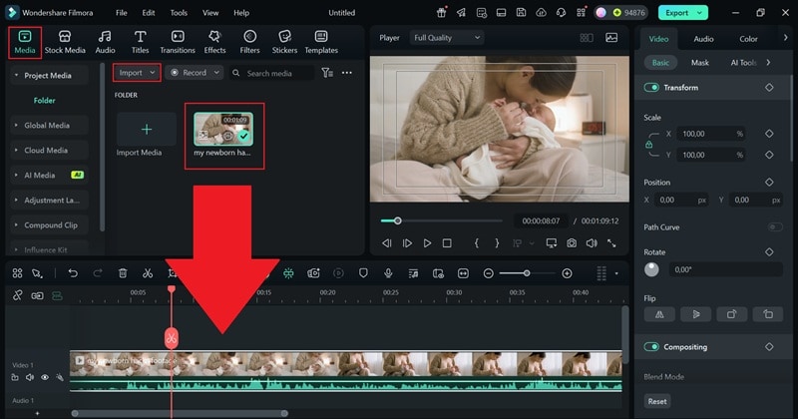
Task: Toggle the Compositing switch
Action: pyautogui.click(x=651, y=347)
